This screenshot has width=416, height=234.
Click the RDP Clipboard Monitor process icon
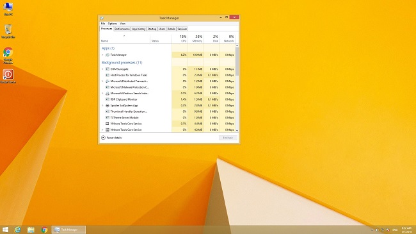[107, 99]
